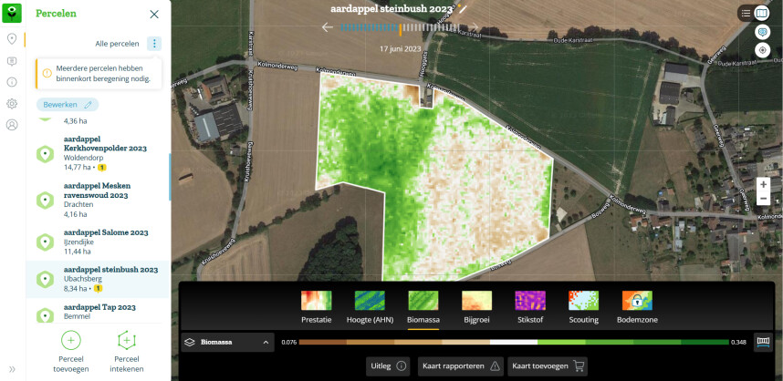
Task: Expand the left sidebar with double chevron
Action: coord(11,370)
